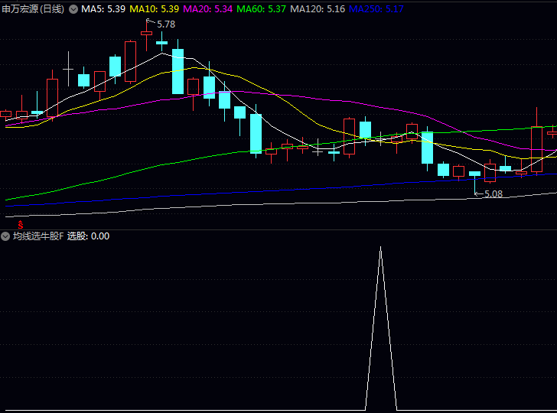The width and height of the screenshot is (557, 413).
Task: Click the 5.08 low price marker
Action: 493,194
